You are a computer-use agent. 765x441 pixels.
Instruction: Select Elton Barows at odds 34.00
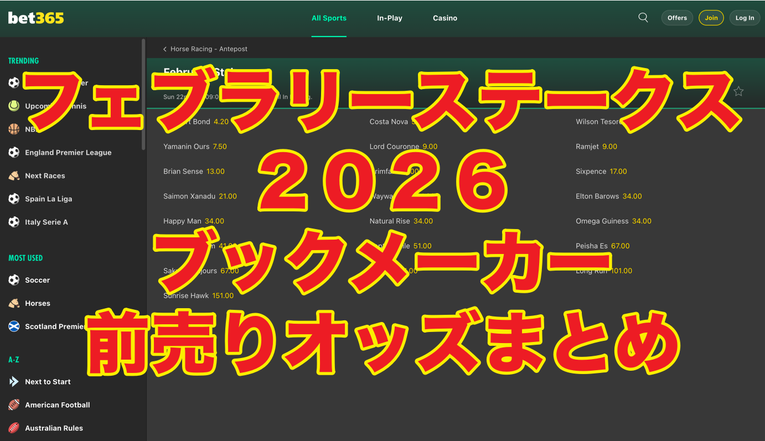[609, 196]
